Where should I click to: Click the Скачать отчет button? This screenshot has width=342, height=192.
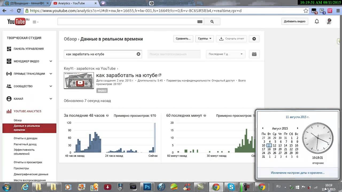(x=231, y=39)
